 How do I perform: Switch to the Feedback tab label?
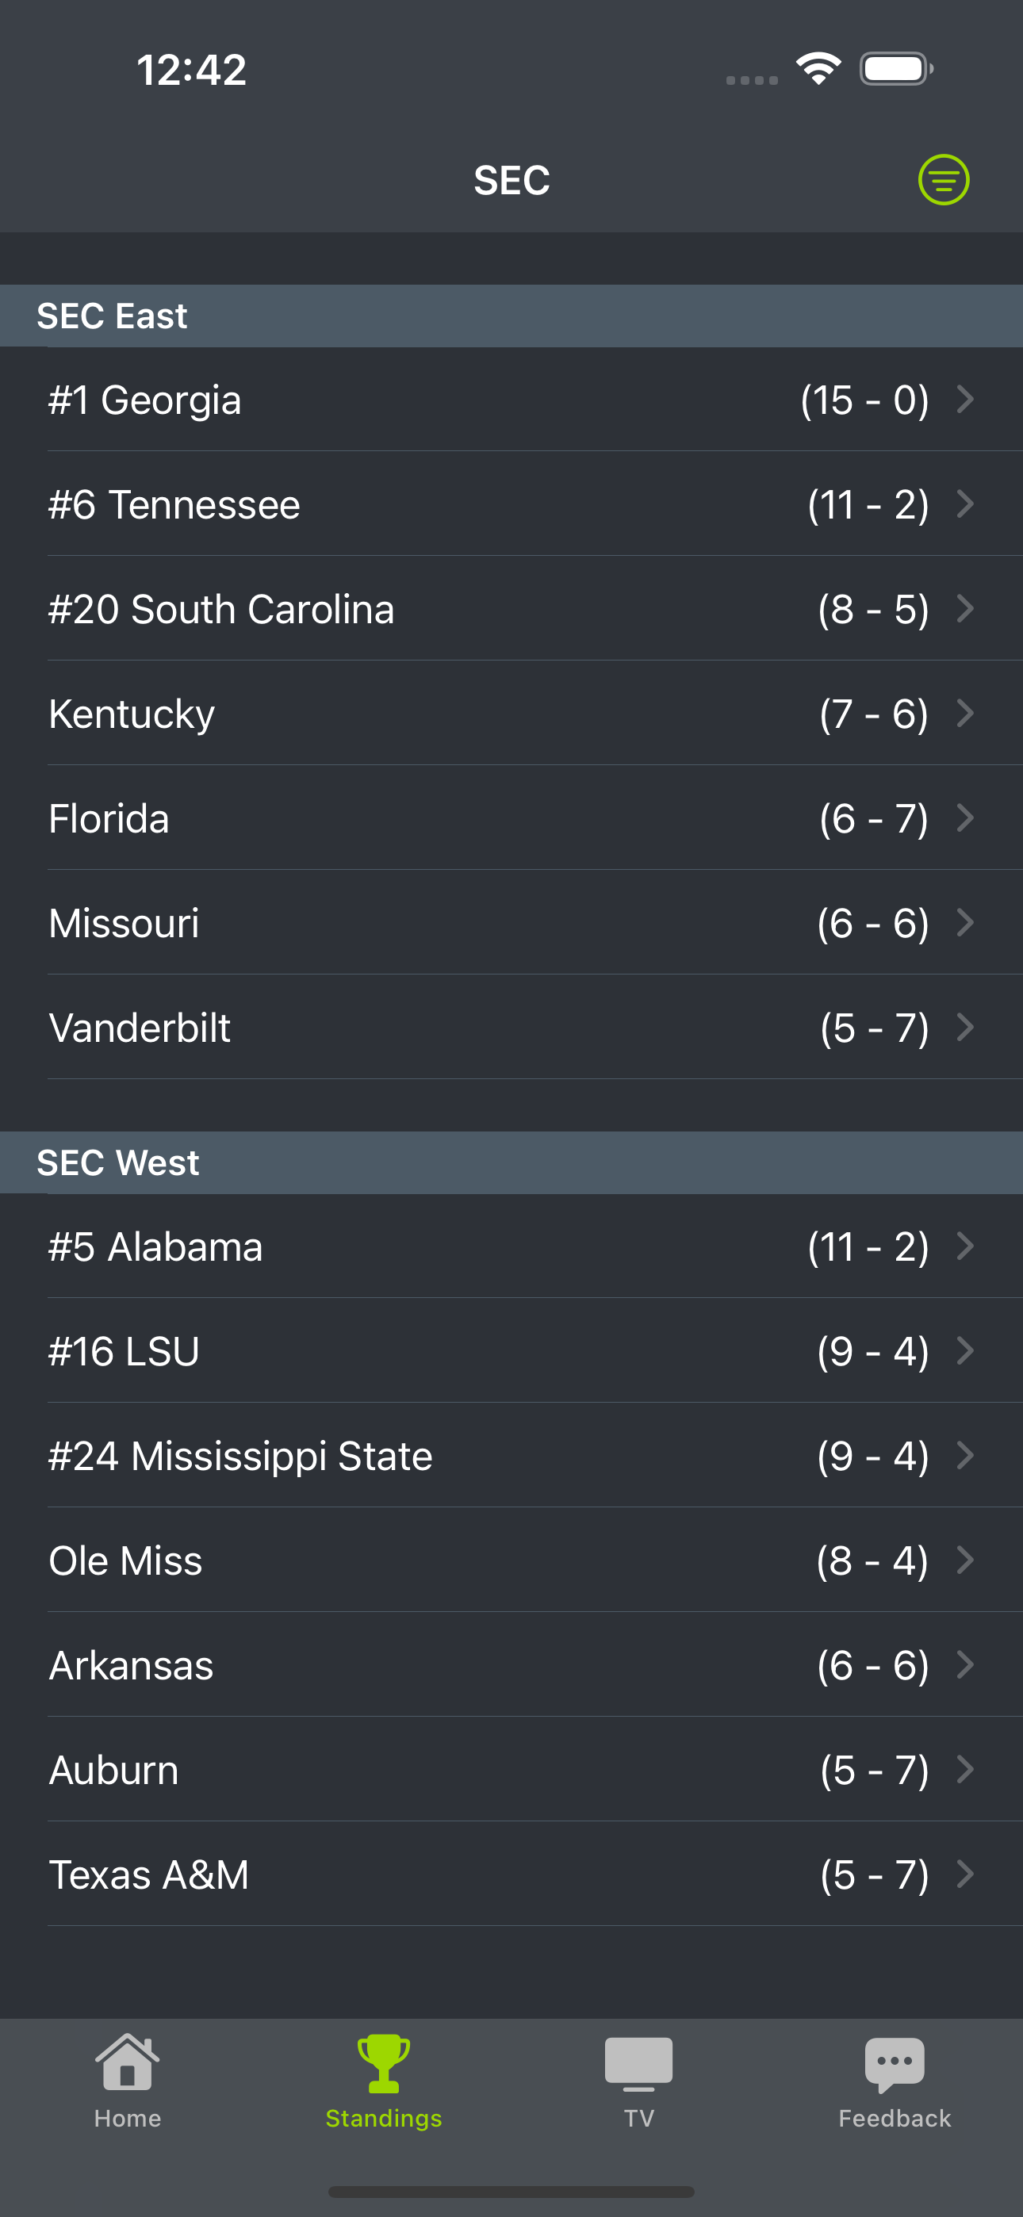894,2118
